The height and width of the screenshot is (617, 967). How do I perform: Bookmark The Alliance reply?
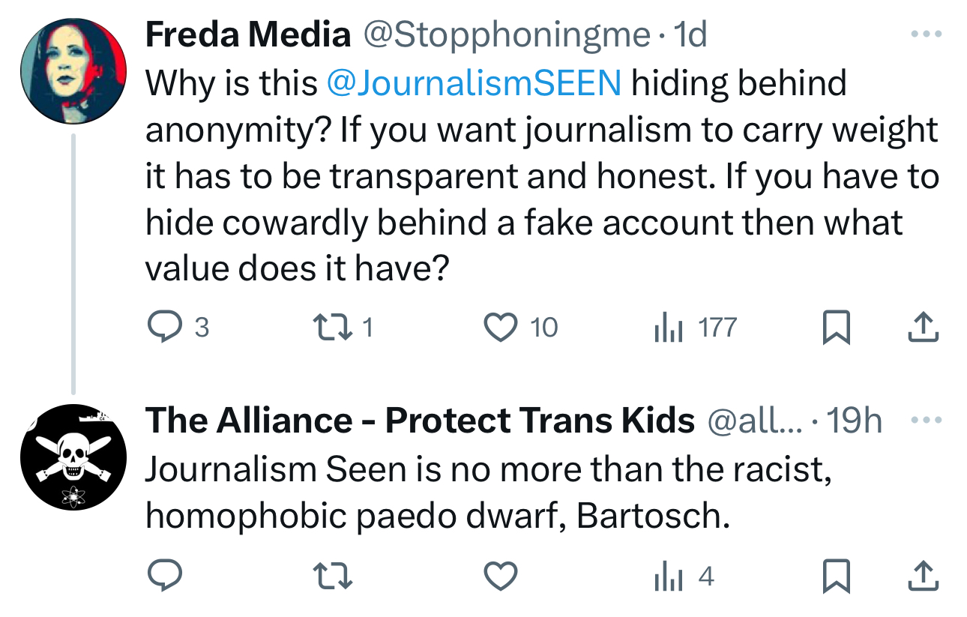tap(836, 577)
